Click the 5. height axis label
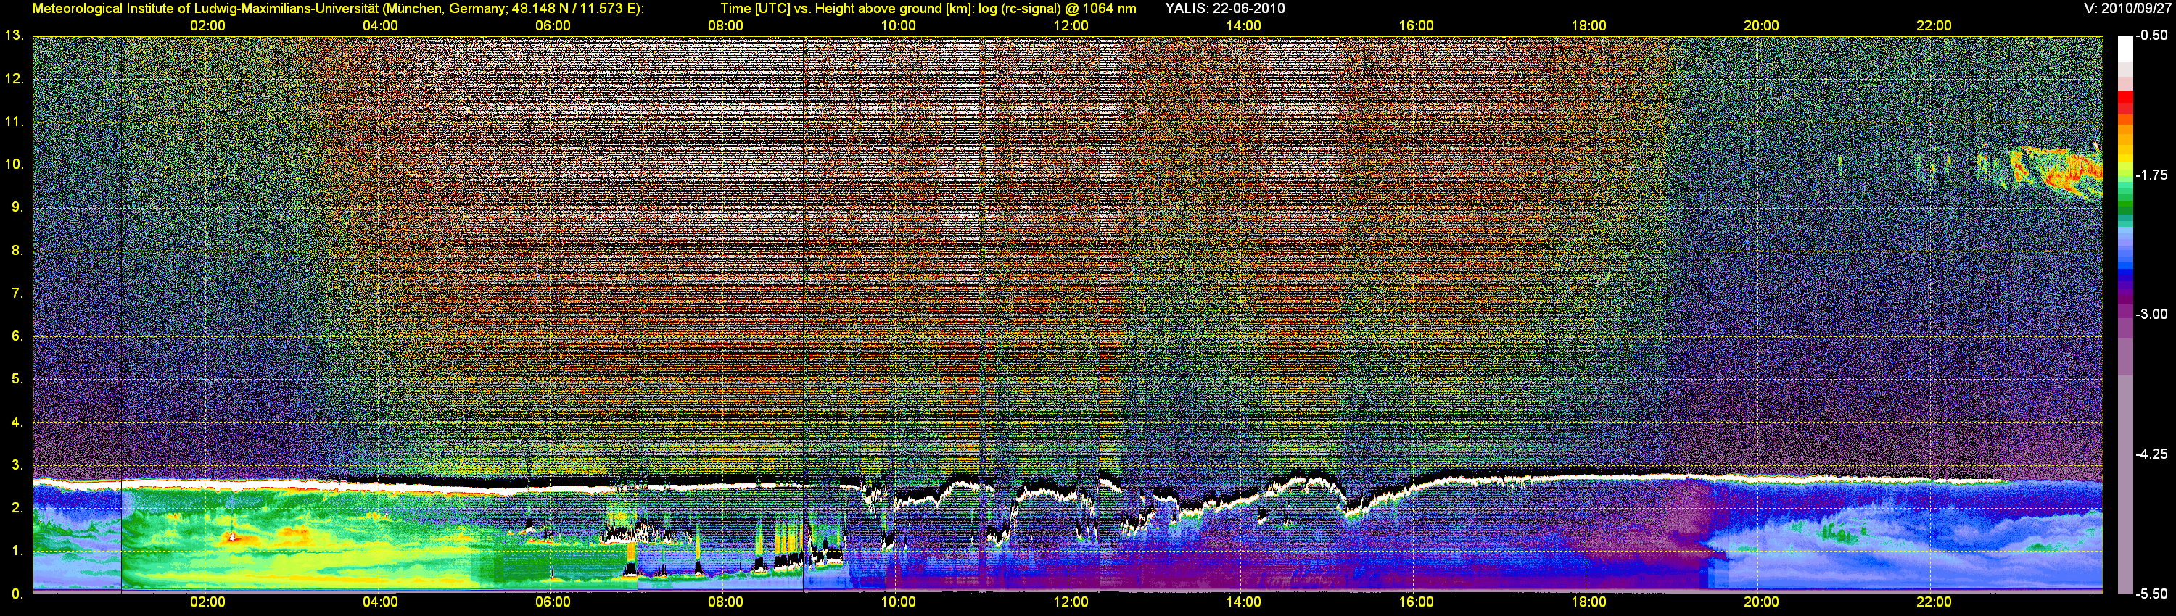The width and height of the screenshot is (2176, 616). (17, 379)
